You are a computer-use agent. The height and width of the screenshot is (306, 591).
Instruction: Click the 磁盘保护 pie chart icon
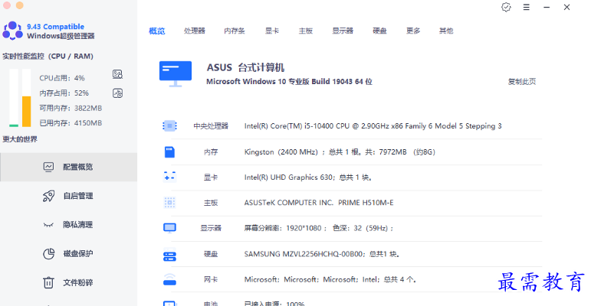pyautogui.click(x=48, y=254)
